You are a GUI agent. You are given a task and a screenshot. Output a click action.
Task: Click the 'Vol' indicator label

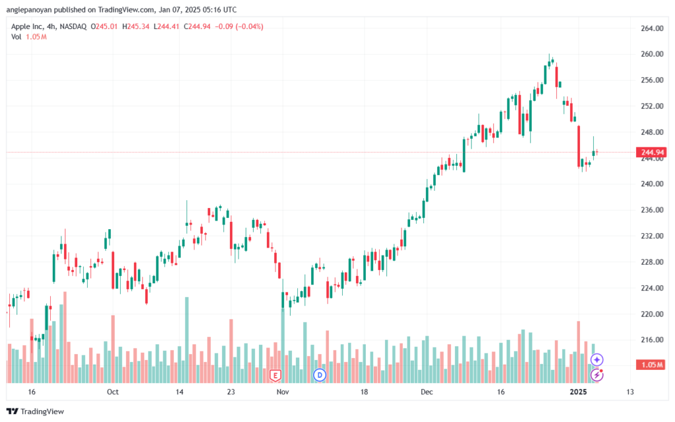(x=16, y=37)
